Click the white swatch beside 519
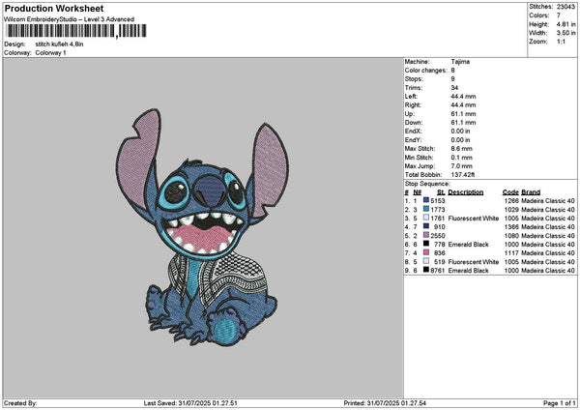This screenshot has height=410, width=580. pyautogui.click(x=426, y=261)
